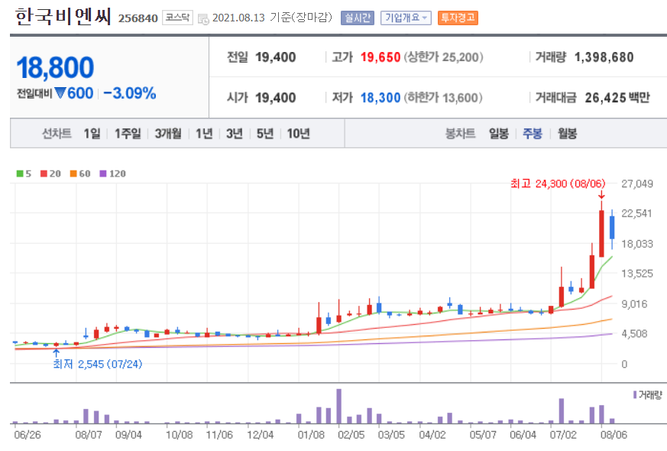Click the 27,049 price axis label
Screen dimensions: 667x451
pos(636,183)
